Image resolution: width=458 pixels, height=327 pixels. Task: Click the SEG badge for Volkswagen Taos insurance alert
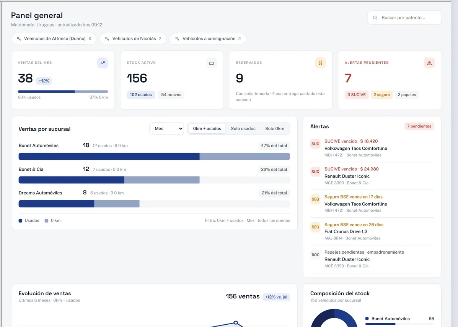pos(315,199)
